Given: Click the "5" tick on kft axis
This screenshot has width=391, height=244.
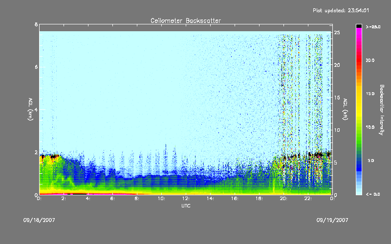Looking at the screenshot, I should [336, 163].
